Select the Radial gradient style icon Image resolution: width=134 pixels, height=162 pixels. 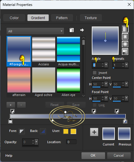(125, 52)
